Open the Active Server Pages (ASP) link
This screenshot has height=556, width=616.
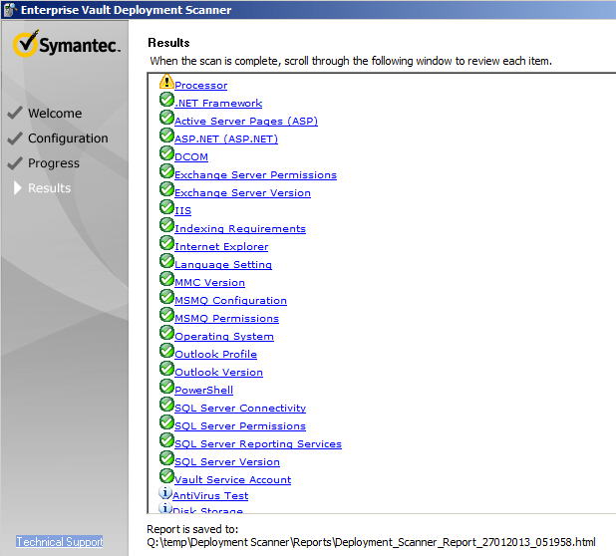pos(246,121)
